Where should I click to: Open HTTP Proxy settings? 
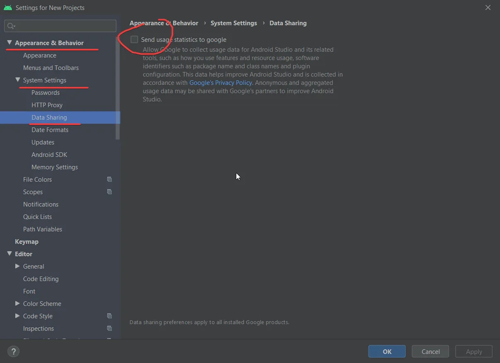pyautogui.click(x=47, y=105)
